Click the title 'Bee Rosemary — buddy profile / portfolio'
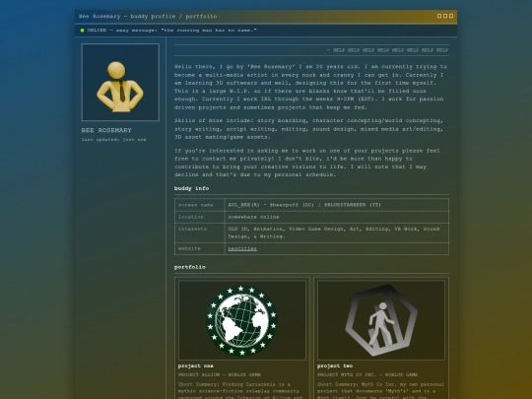The height and width of the screenshot is (399, 532). [148, 17]
